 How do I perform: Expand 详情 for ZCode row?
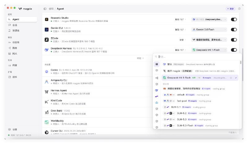click(x=183, y=40)
